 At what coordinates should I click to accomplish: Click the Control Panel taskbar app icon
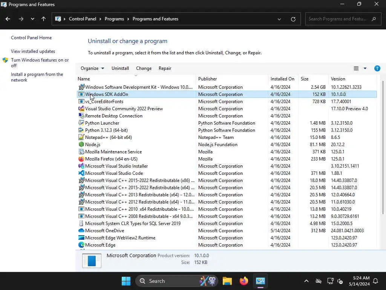(260, 281)
